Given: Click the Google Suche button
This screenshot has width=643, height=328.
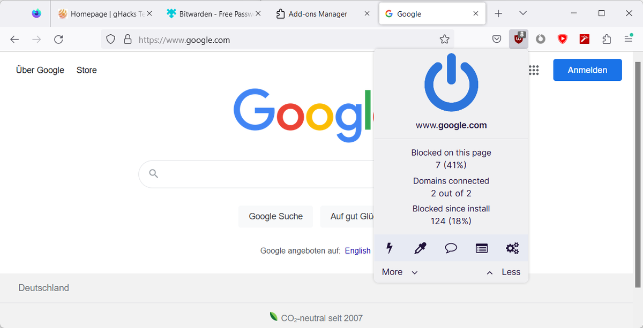Looking at the screenshot, I should point(275,216).
